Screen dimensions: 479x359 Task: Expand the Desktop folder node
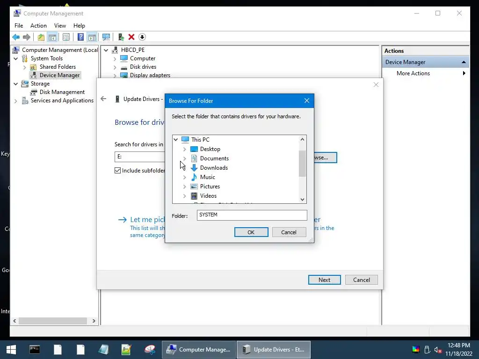[184, 149]
